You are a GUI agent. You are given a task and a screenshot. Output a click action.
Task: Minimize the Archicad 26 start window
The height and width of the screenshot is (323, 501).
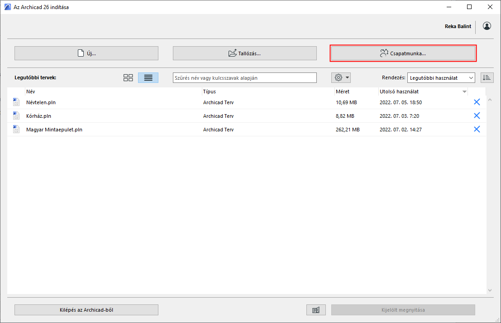(449, 7)
